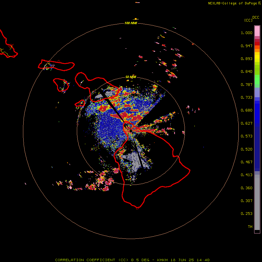Click the 50 NMI range ring label
Viewport: 262px width, 262px height.
131,77
